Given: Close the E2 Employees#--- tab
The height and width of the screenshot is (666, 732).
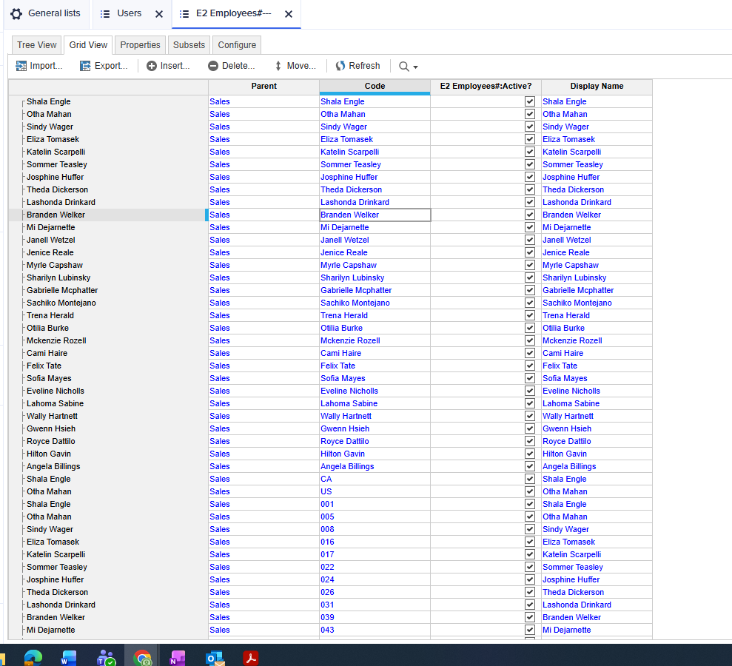Looking at the screenshot, I should point(289,14).
